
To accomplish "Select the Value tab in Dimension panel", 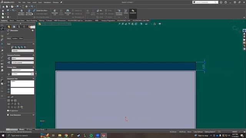I will [9, 38].
